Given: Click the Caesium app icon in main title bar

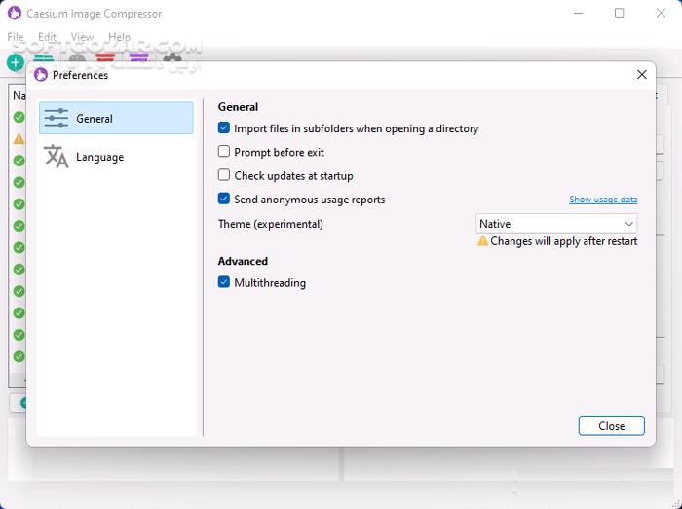Looking at the screenshot, I should 15,14.
